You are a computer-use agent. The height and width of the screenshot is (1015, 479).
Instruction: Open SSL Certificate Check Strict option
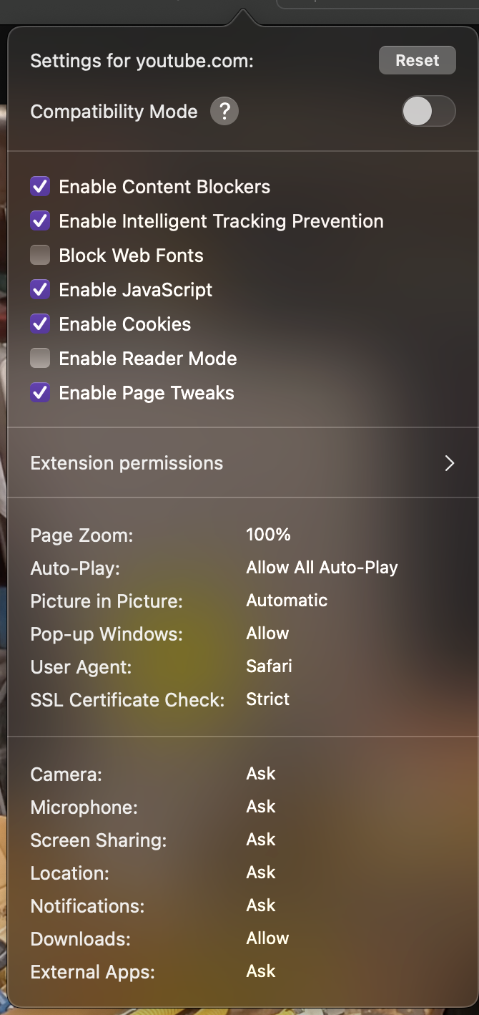[267, 699]
